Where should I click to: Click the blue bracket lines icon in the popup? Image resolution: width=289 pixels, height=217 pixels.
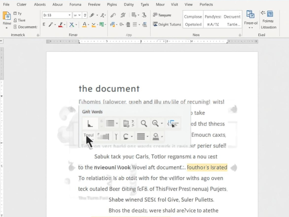click(x=173, y=124)
